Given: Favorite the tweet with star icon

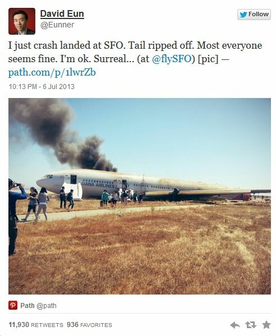Looking at the screenshot, I should (x=266, y=325).
